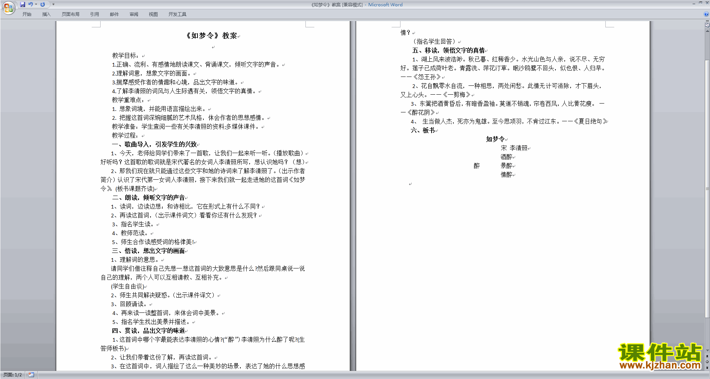The image size is (710, 379).
Task: Click the line 3、回顾诵读
Action: click(x=129, y=304)
